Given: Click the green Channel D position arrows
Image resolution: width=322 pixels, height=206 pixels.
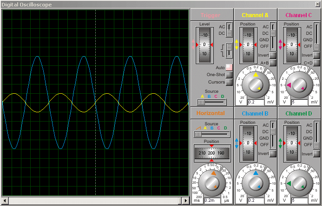Looking at the screenshot, I should (x=280, y=143).
